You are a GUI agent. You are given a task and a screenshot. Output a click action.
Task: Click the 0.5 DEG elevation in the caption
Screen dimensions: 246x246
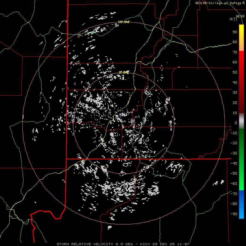(124, 244)
